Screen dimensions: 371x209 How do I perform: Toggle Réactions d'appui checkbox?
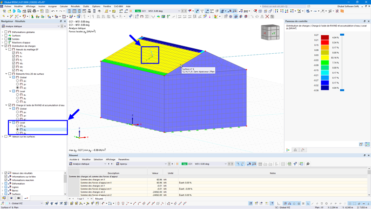coord(6,42)
